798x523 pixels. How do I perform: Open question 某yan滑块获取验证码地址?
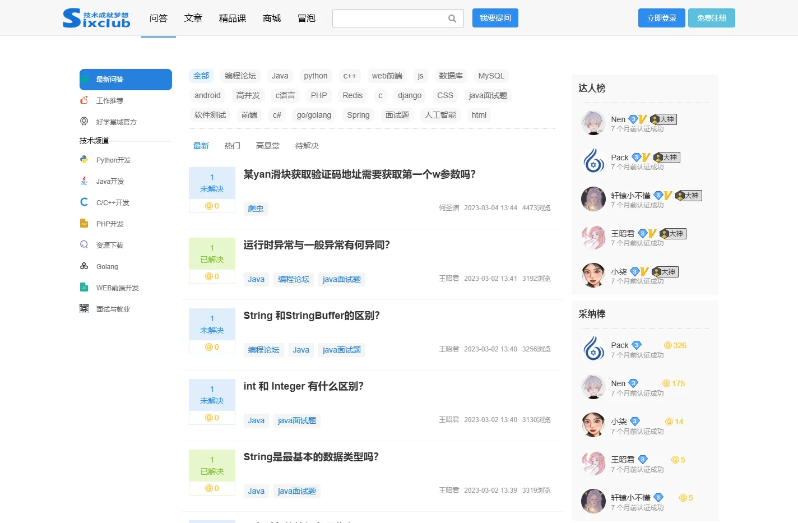pos(359,174)
